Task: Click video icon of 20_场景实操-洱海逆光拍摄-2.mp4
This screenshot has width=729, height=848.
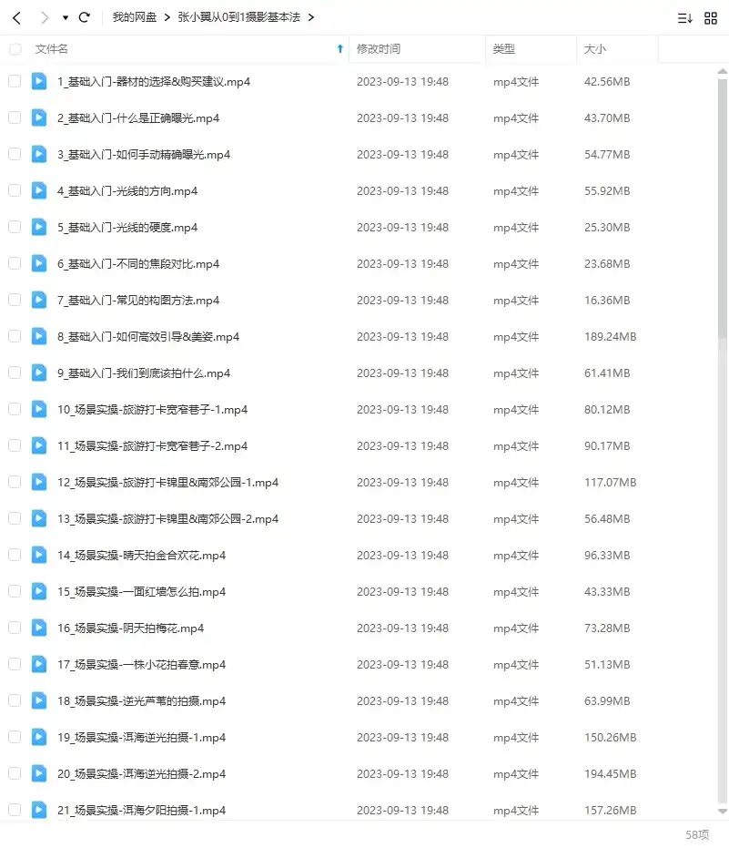Action: point(39,773)
